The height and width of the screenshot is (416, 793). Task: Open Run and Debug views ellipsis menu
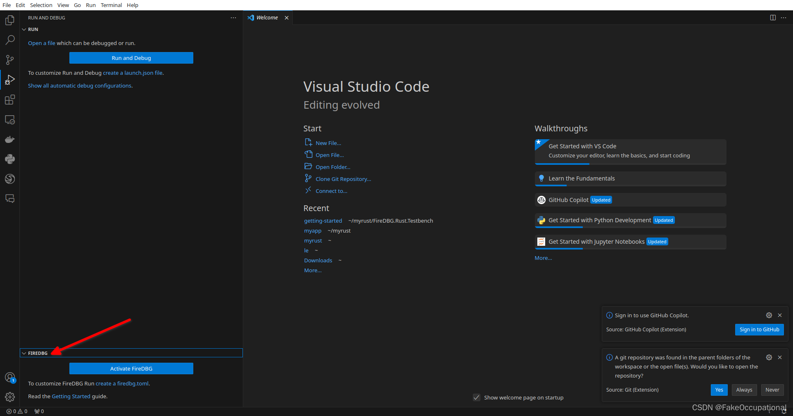233,18
